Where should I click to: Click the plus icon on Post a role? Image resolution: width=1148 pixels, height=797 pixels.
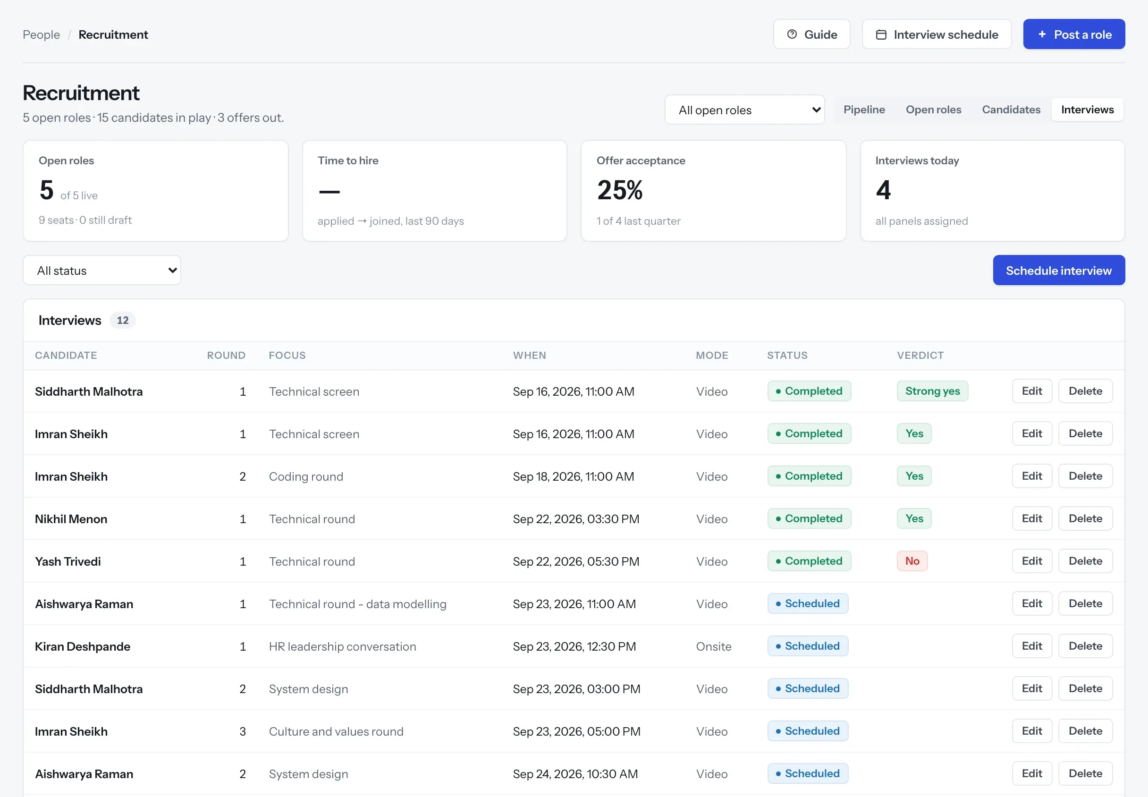[x=1042, y=34]
